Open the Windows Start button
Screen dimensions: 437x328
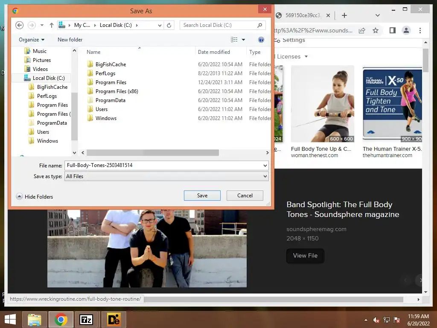(10, 319)
